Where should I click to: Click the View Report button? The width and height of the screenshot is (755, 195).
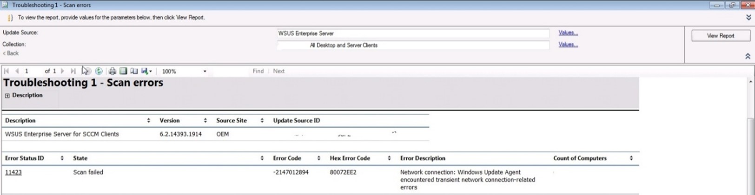click(x=721, y=36)
